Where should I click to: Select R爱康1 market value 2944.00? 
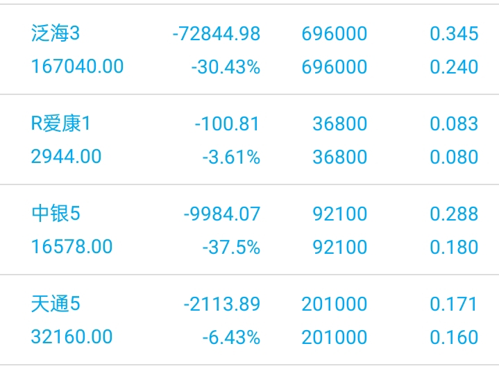[x=66, y=157]
